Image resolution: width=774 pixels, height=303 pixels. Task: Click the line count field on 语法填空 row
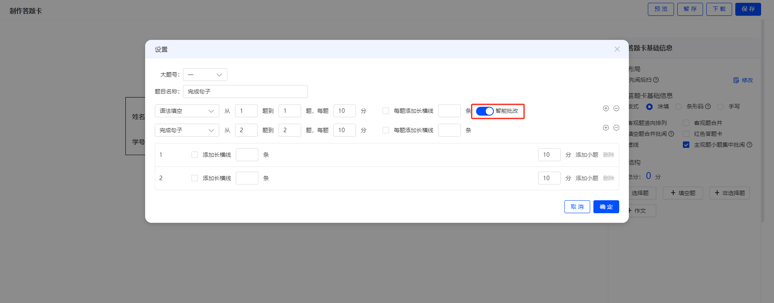[449, 111]
